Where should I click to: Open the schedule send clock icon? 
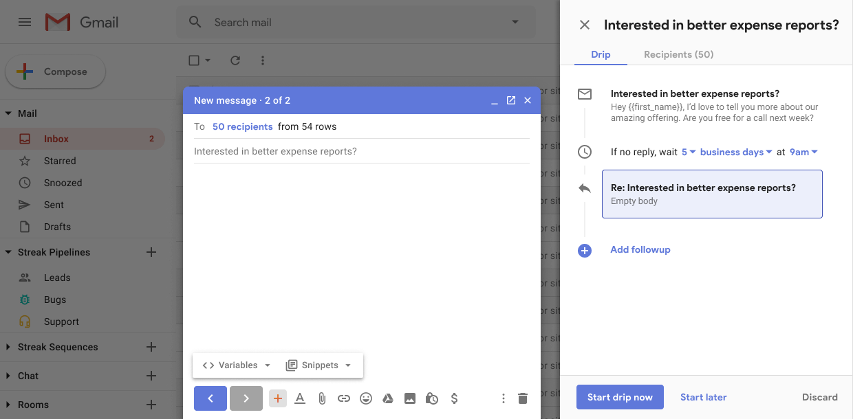[432, 398]
